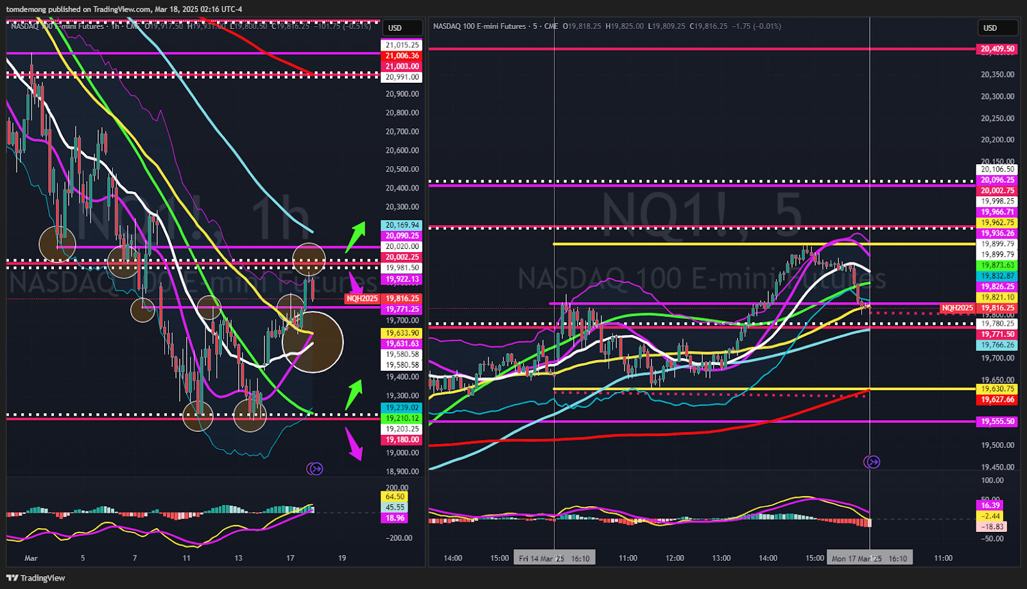
Task: Select the cyan 20,169.94 price label
Action: pos(402,225)
